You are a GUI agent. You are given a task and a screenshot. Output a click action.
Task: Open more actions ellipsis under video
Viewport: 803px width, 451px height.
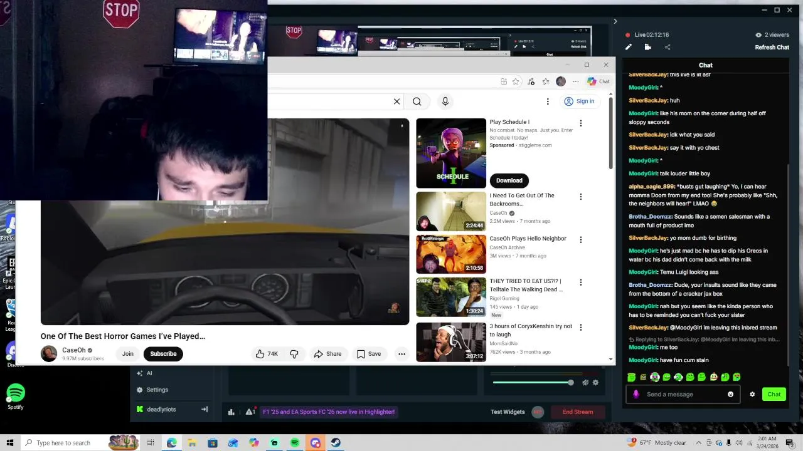(x=401, y=354)
